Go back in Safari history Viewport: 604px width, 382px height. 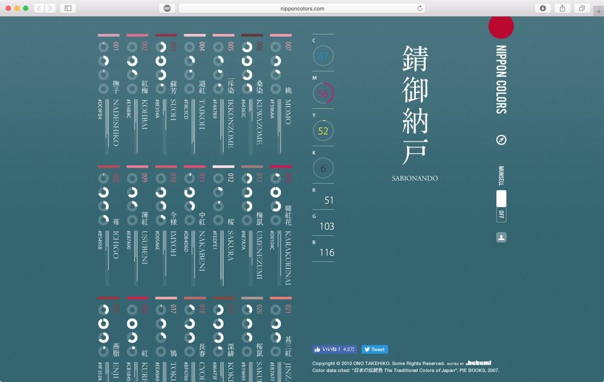pos(39,8)
